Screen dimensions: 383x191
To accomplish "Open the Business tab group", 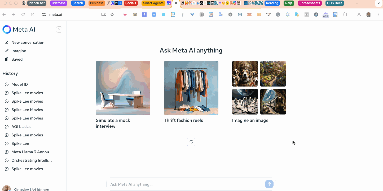I will 97,3.
